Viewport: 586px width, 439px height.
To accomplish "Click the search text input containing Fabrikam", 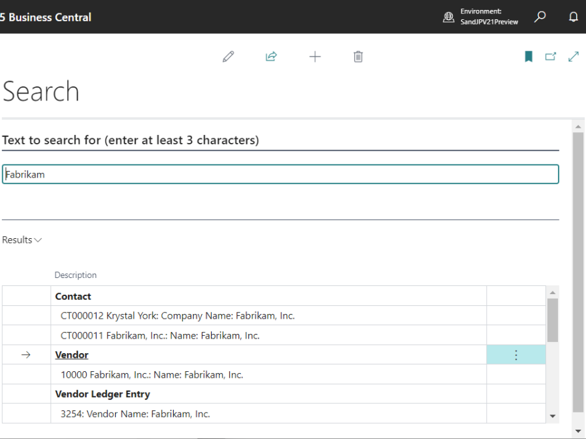I will click(x=280, y=174).
